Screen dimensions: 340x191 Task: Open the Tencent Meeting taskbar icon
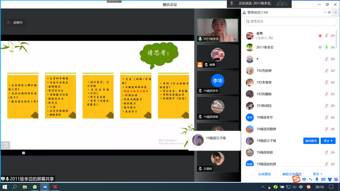(45, 187)
